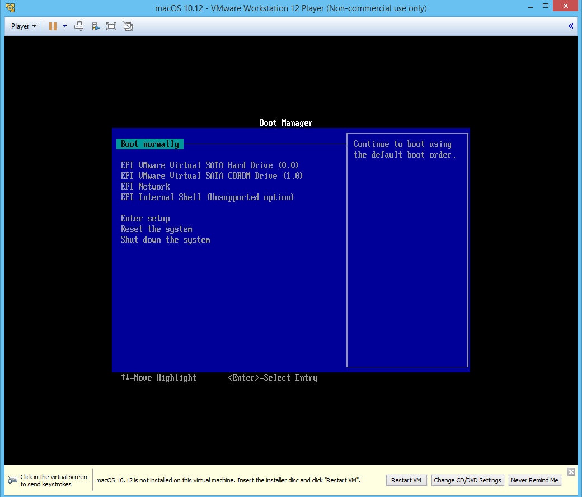Select EFI VMware Virtual SATA Hard Drive (0.0)
582x497 pixels.
tap(209, 165)
